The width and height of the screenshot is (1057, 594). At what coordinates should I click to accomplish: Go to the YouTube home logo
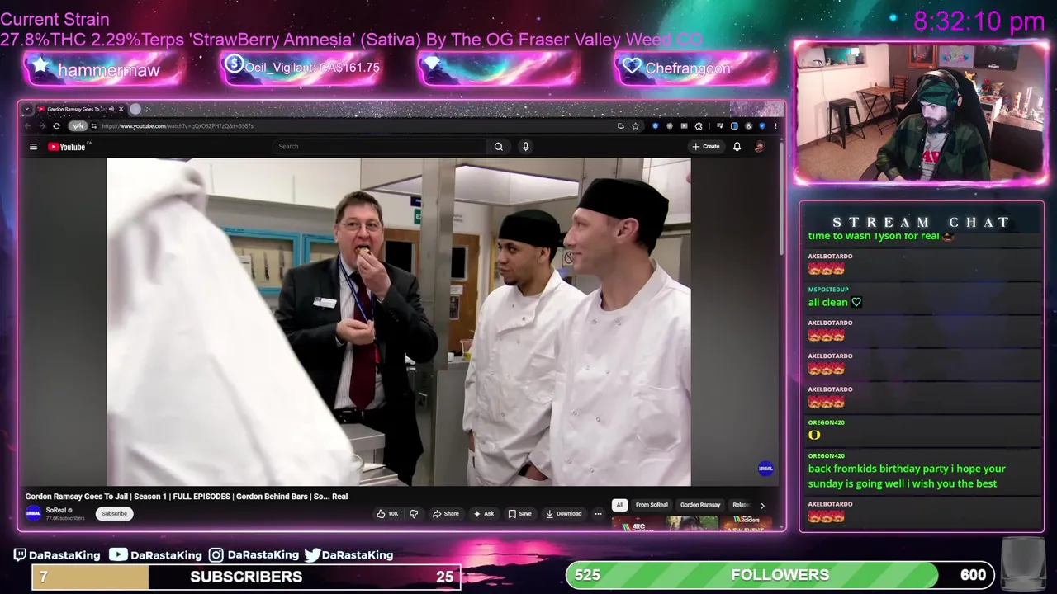[69, 147]
